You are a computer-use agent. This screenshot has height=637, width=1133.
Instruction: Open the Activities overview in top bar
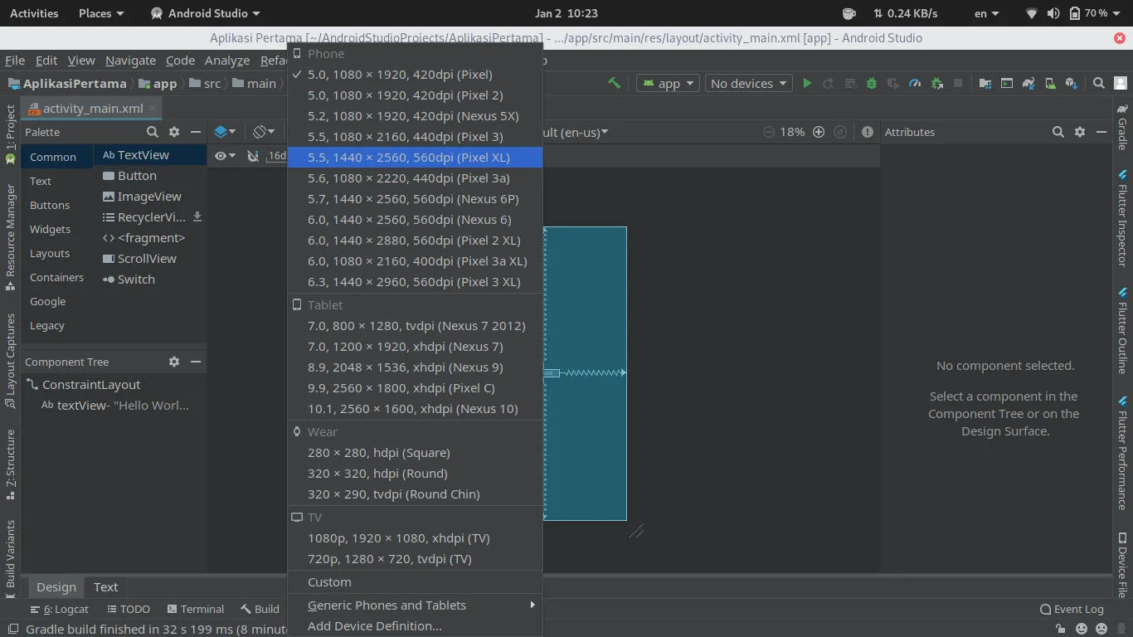34,13
